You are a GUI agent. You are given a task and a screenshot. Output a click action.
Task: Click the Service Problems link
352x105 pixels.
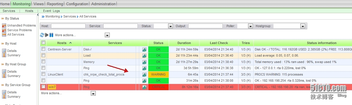coord(20,30)
